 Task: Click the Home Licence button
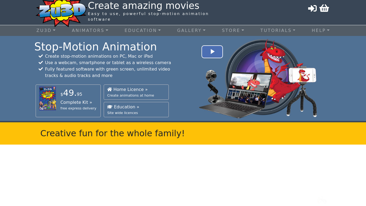pyautogui.click(x=136, y=92)
